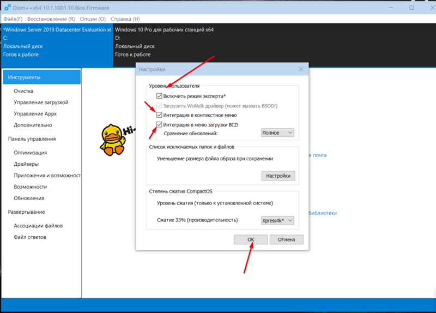Open the Сравнение обновлений dropdown (Полное)
Image resolution: width=436 pixels, height=313 pixels.
coord(277,133)
